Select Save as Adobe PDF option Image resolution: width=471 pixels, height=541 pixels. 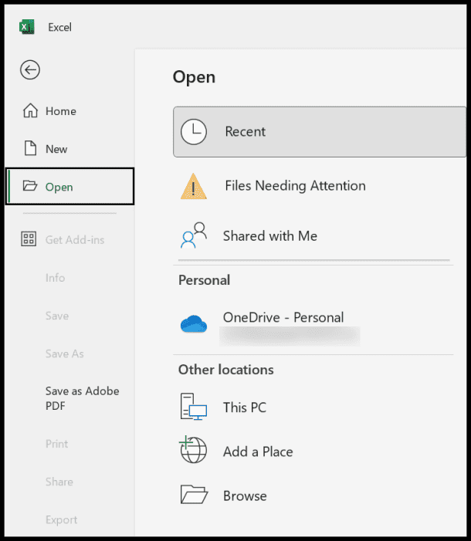[82, 398]
